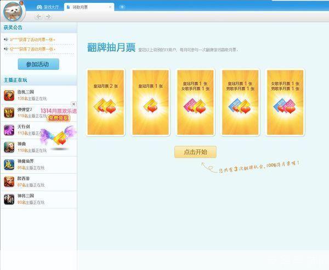The image size is (329, 270).
Task: Click the second 获得了活动月票 announcement
Action: coord(32,49)
